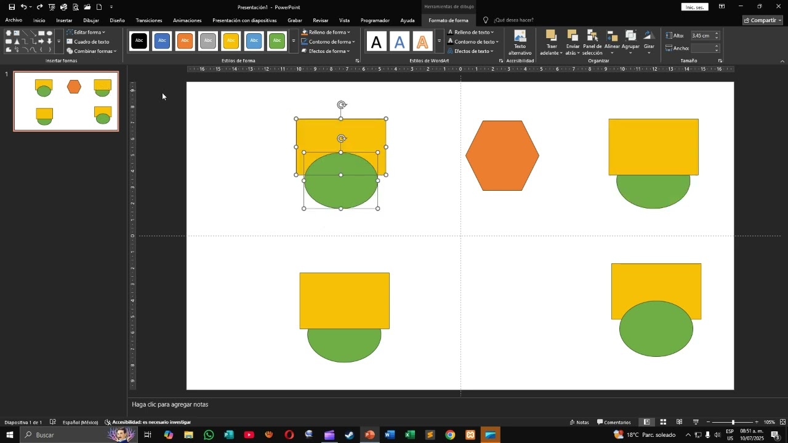Open the ribbon display options icon
This screenshot has width=788, height=443.
pyautogui.click(x=722, y=7)
